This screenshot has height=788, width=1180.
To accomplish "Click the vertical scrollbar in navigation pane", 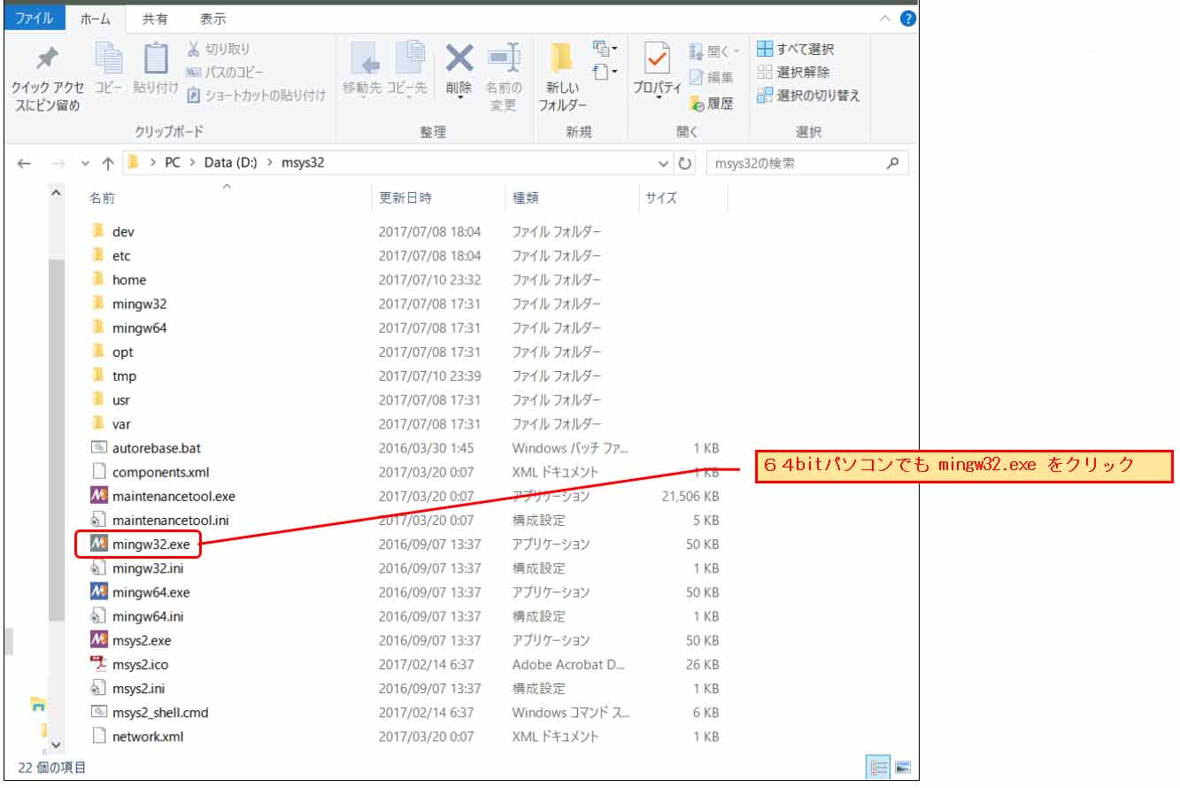I will pos(56,443).
